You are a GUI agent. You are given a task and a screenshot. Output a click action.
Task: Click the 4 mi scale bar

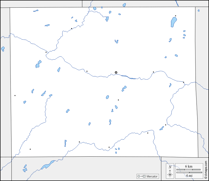point(189,173)
